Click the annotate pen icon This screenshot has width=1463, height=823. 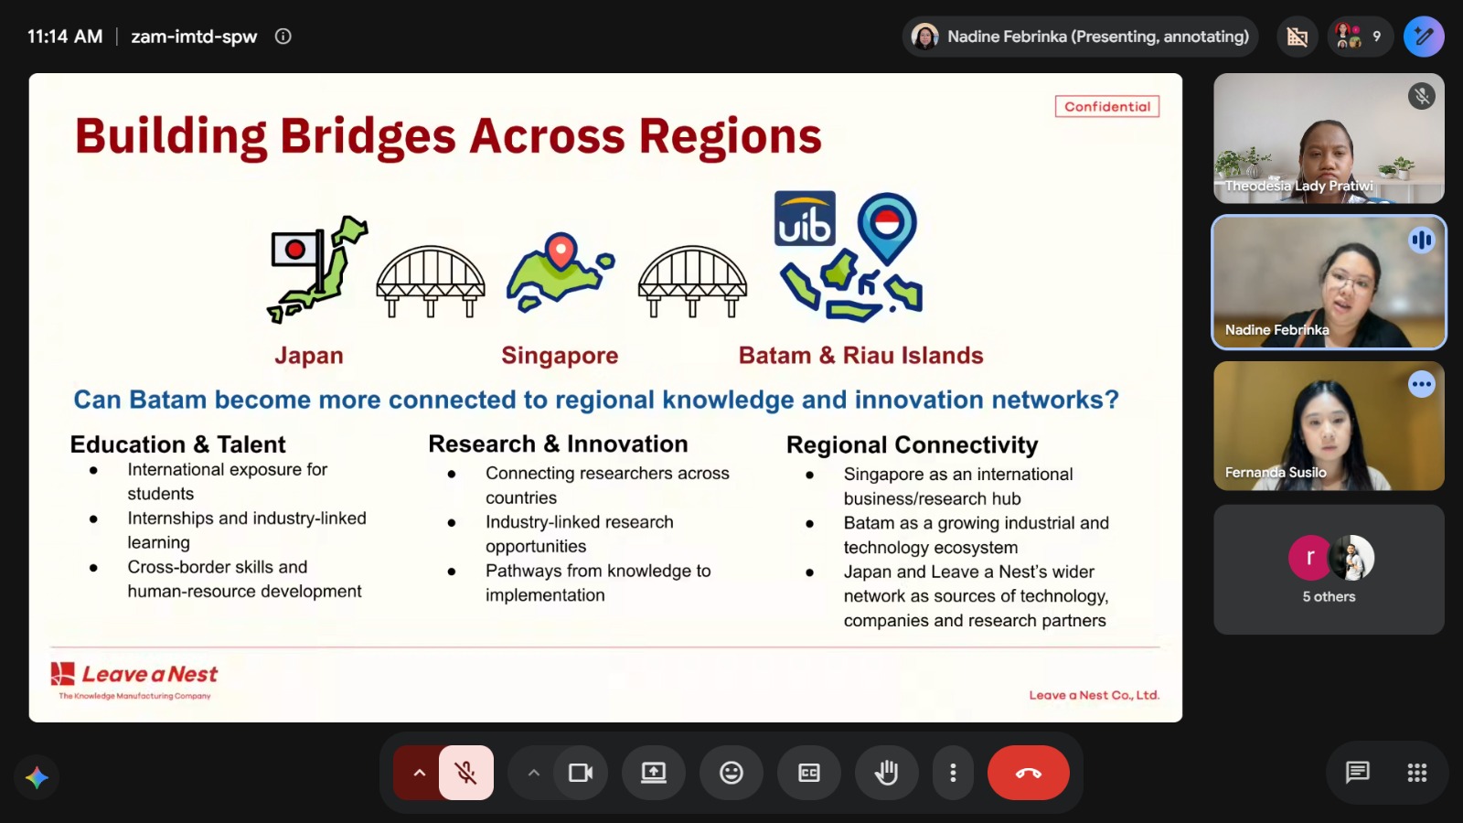tap(1424, 37)
